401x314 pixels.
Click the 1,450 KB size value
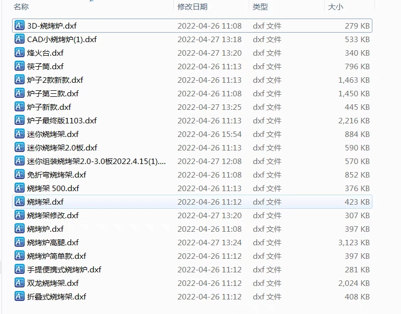click(354, 93)
